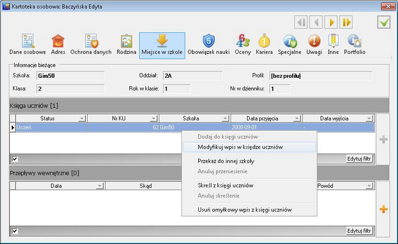Click the Profil field showing [bez profilu]
The width and height of the screenshot is (398, 244).
321,76
